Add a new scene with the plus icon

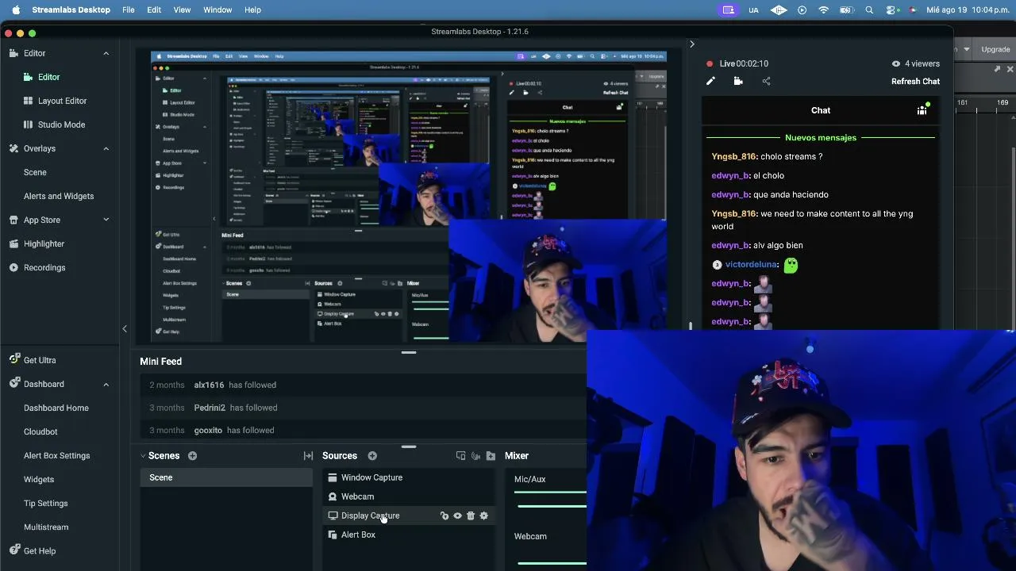[192, 456]
